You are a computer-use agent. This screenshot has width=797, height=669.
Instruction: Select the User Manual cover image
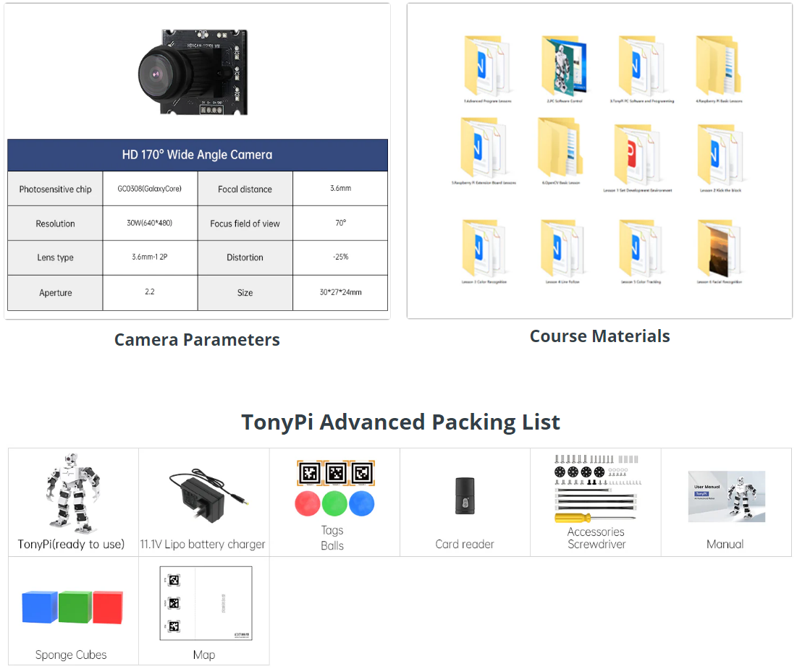click(x=726, y=496)
